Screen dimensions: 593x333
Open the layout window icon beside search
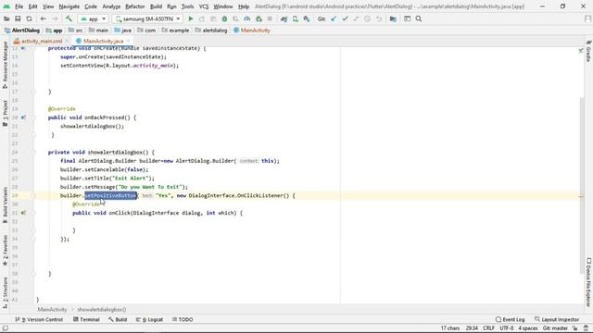(x=408, y=18)
